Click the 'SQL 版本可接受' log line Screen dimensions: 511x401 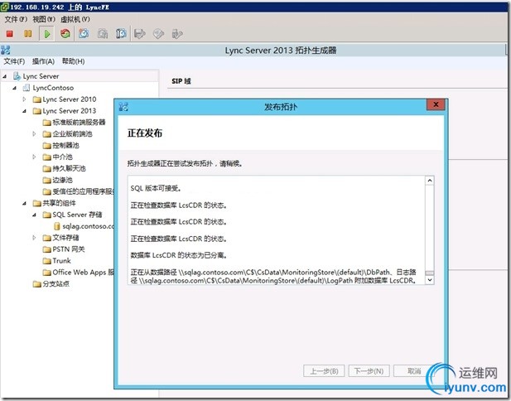coord(156,188)
